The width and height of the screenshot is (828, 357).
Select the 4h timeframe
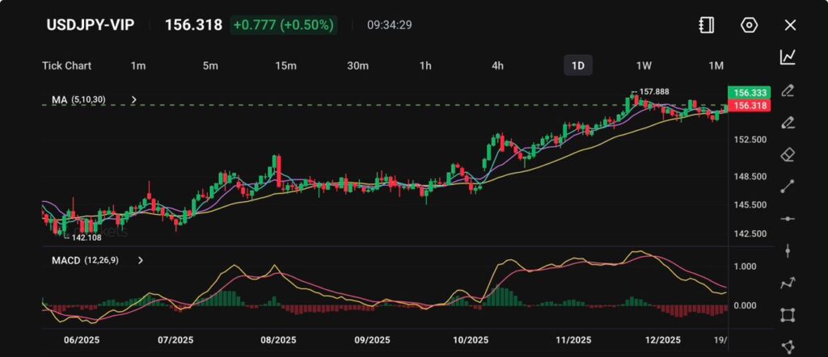(x=498, y=65)
